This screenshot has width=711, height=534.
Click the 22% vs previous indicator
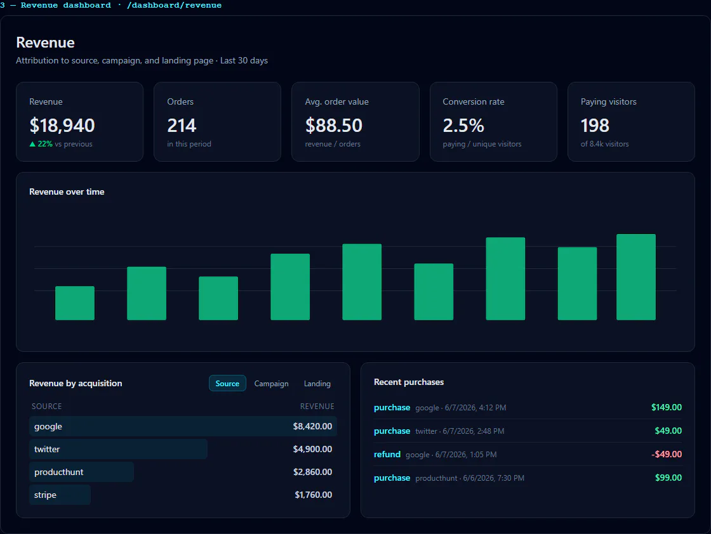[x=61, y=144]
